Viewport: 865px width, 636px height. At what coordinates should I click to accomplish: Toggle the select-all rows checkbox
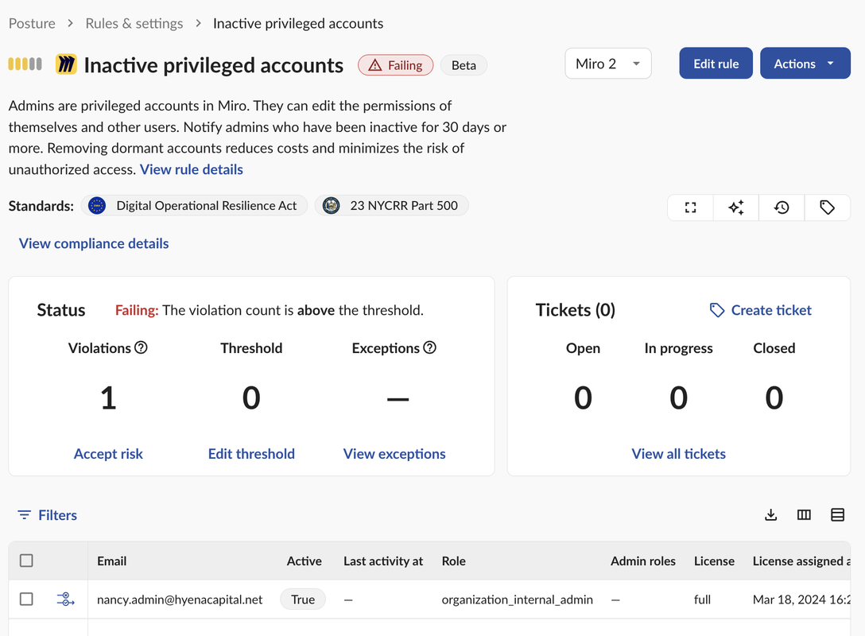(26, 560)
